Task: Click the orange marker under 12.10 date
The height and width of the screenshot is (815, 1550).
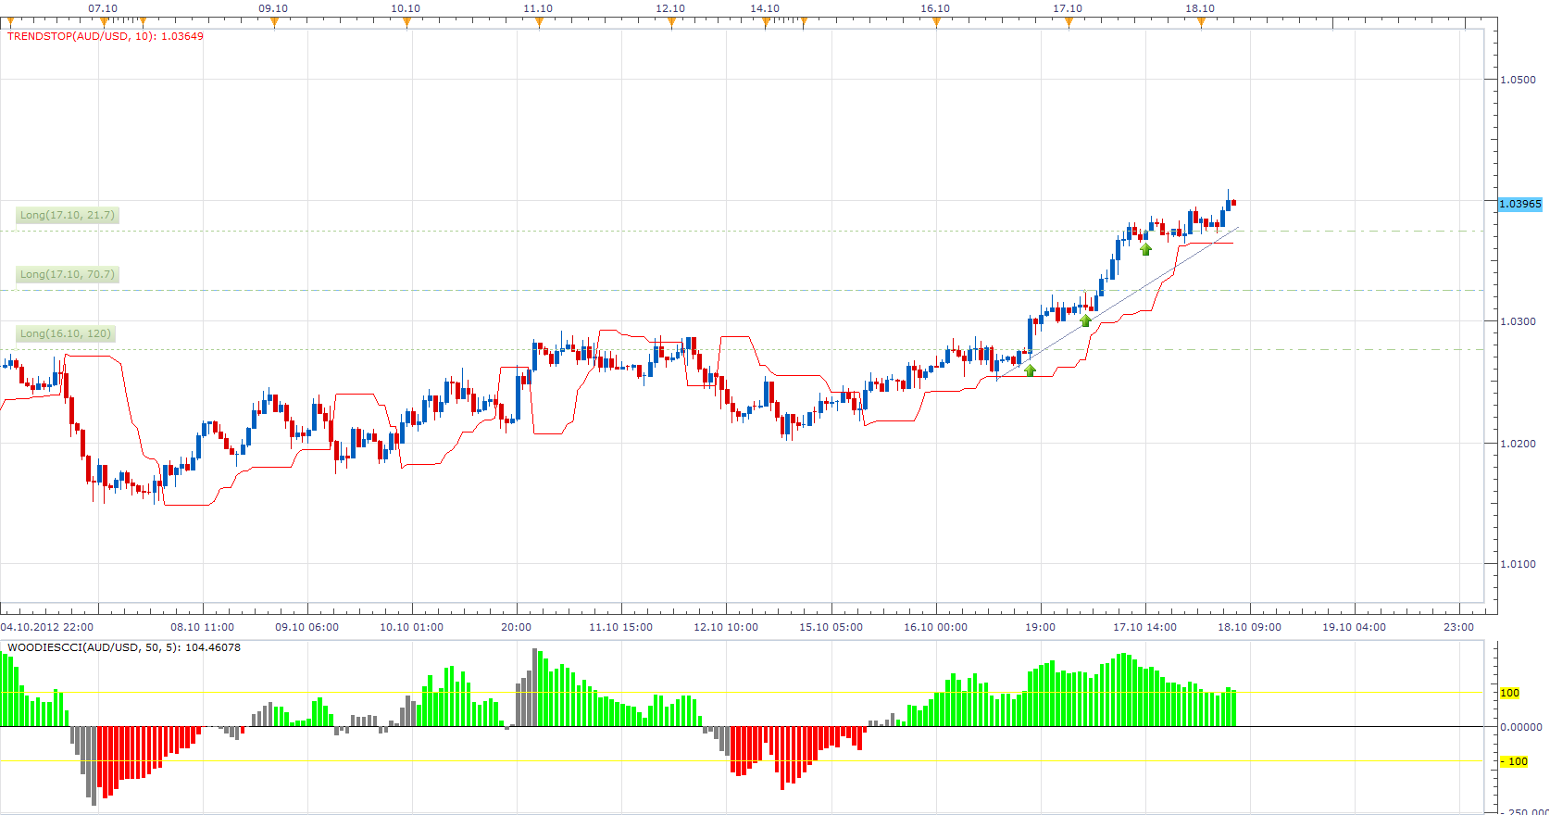Action: pos(671,23)
